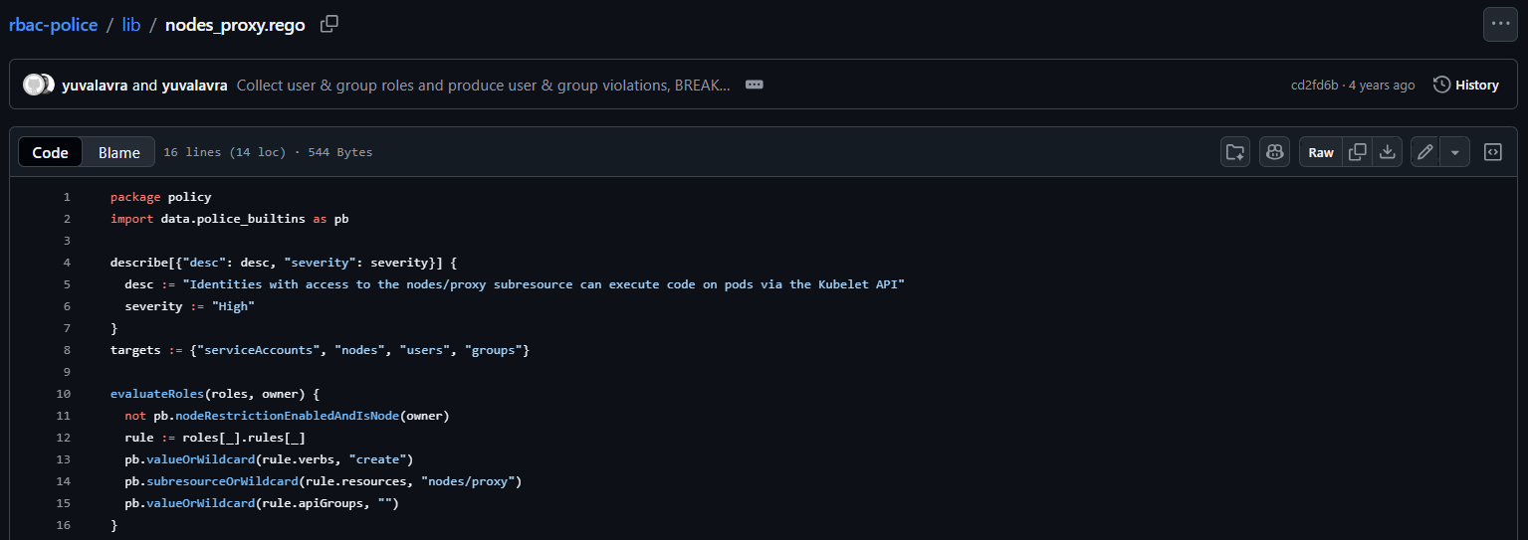
Task: Go to the rbac-police repository root
Action: pyautogui.click(x=53, y=25)
